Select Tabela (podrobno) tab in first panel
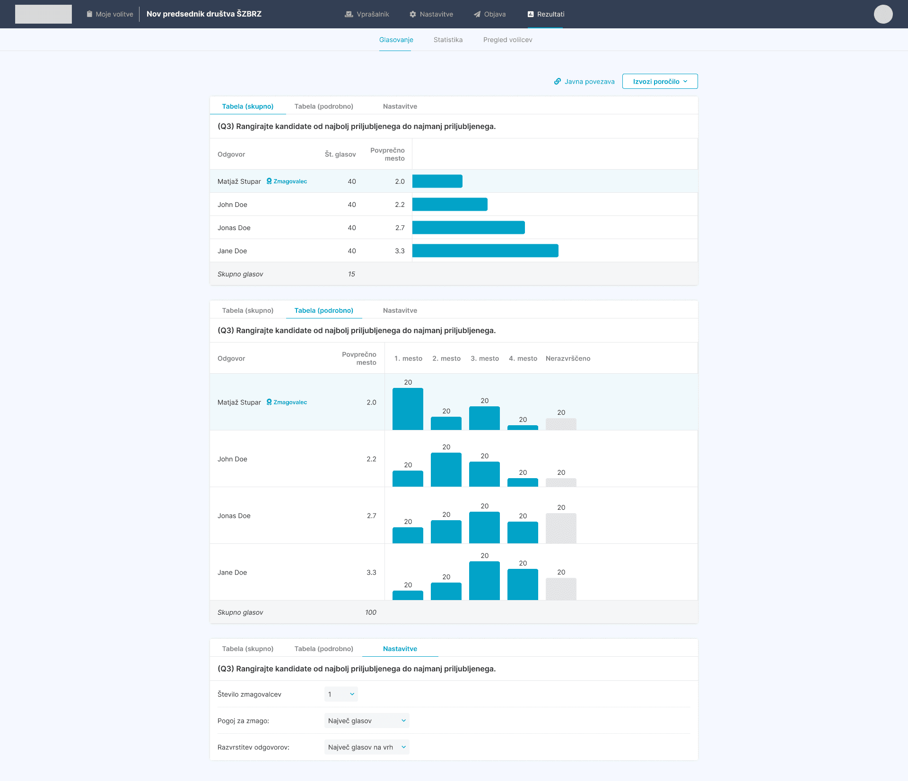This screenshot has height=781, width=908. point(323,106)
